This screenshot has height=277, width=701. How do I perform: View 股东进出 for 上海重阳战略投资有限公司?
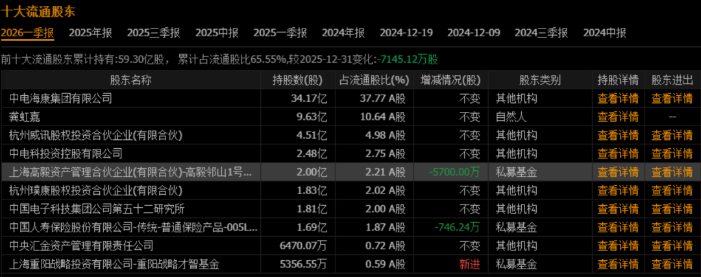(672, 265)
